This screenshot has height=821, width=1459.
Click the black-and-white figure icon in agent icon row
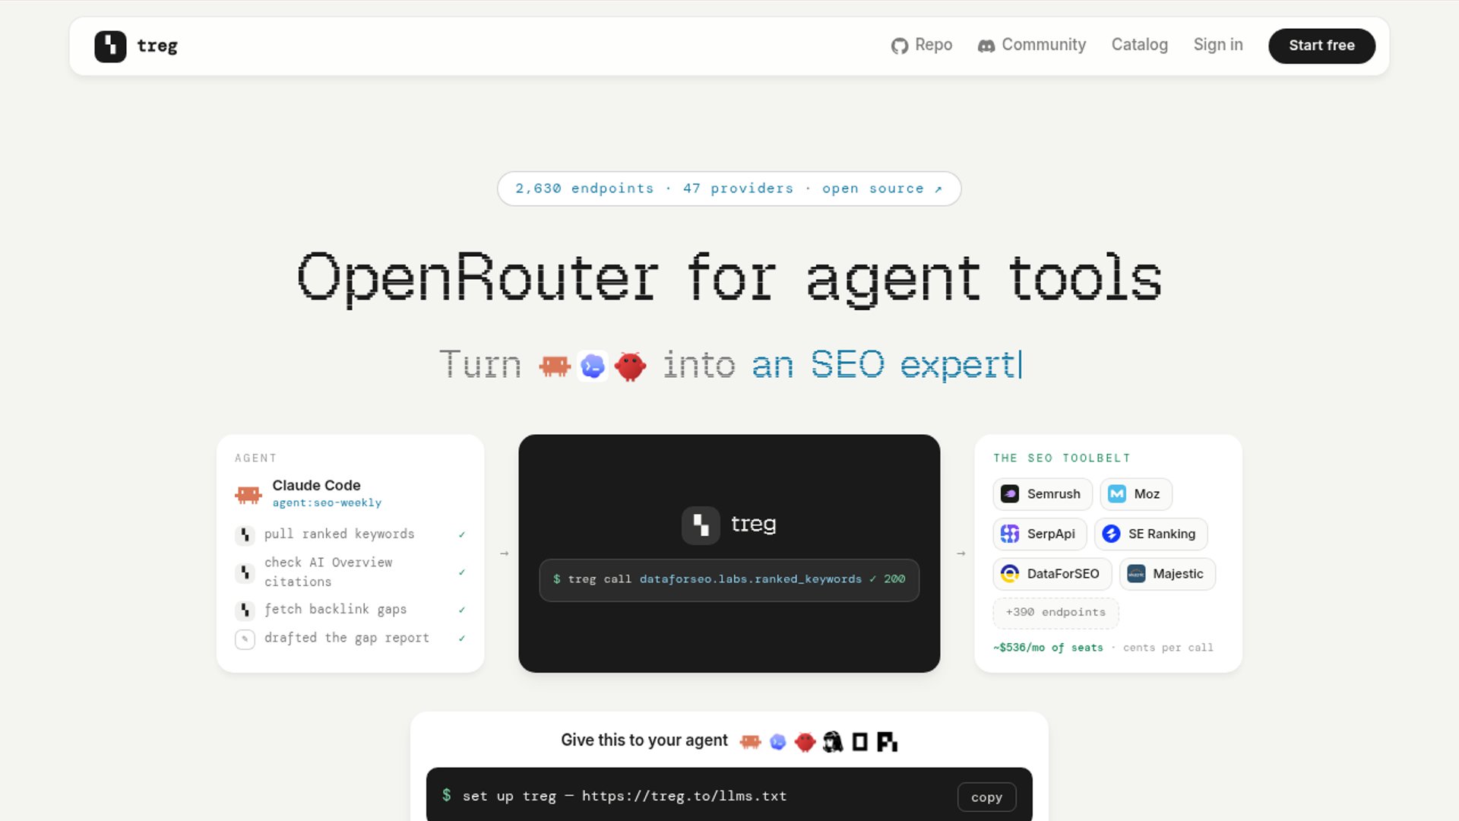[x=833, y=741]
